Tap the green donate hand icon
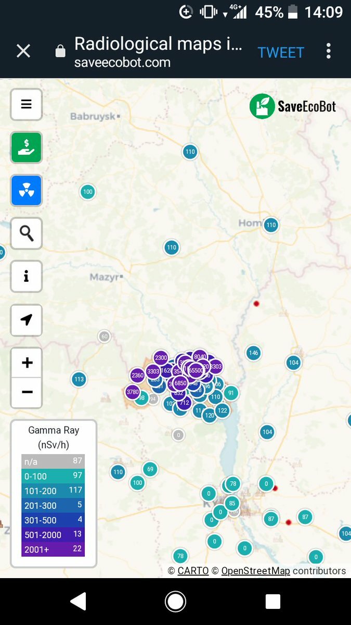This screenshot has height=625, width=351. (x=27, y=147)
